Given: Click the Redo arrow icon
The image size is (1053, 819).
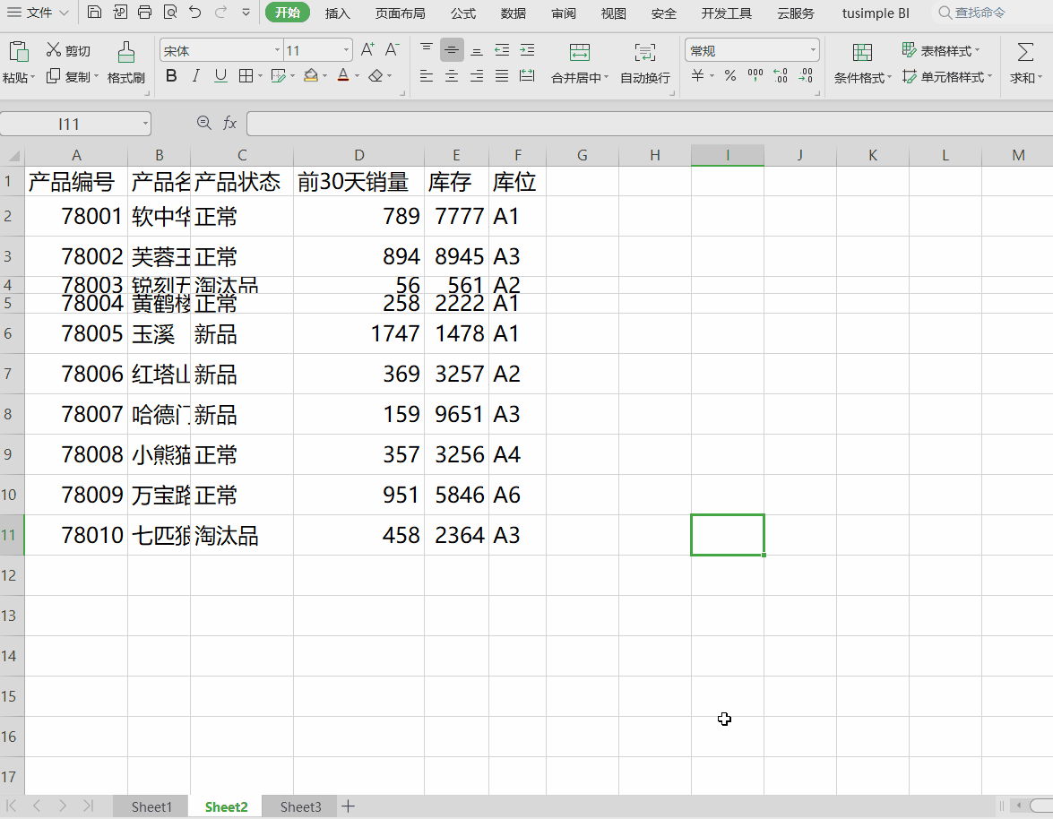Looking at the screenshot, I should [x=220, y=12].
